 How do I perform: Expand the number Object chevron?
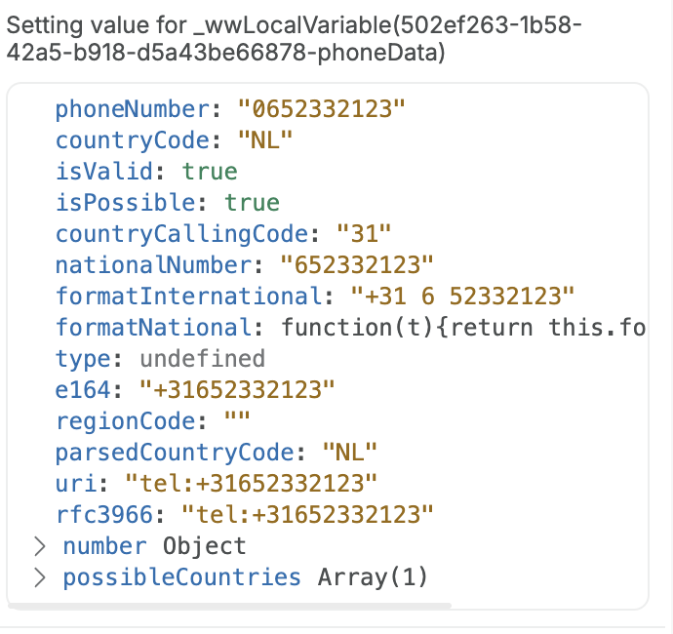(40, 546)
